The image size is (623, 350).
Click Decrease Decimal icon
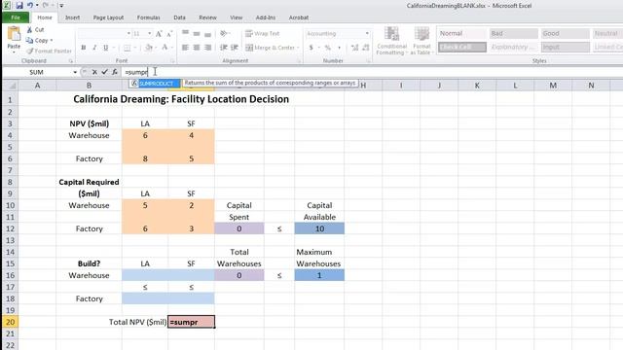[x=366, y=48]
